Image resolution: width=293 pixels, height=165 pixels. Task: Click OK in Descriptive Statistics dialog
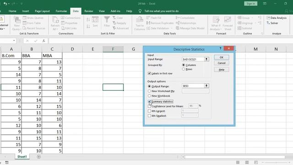(x=222, y=57)
